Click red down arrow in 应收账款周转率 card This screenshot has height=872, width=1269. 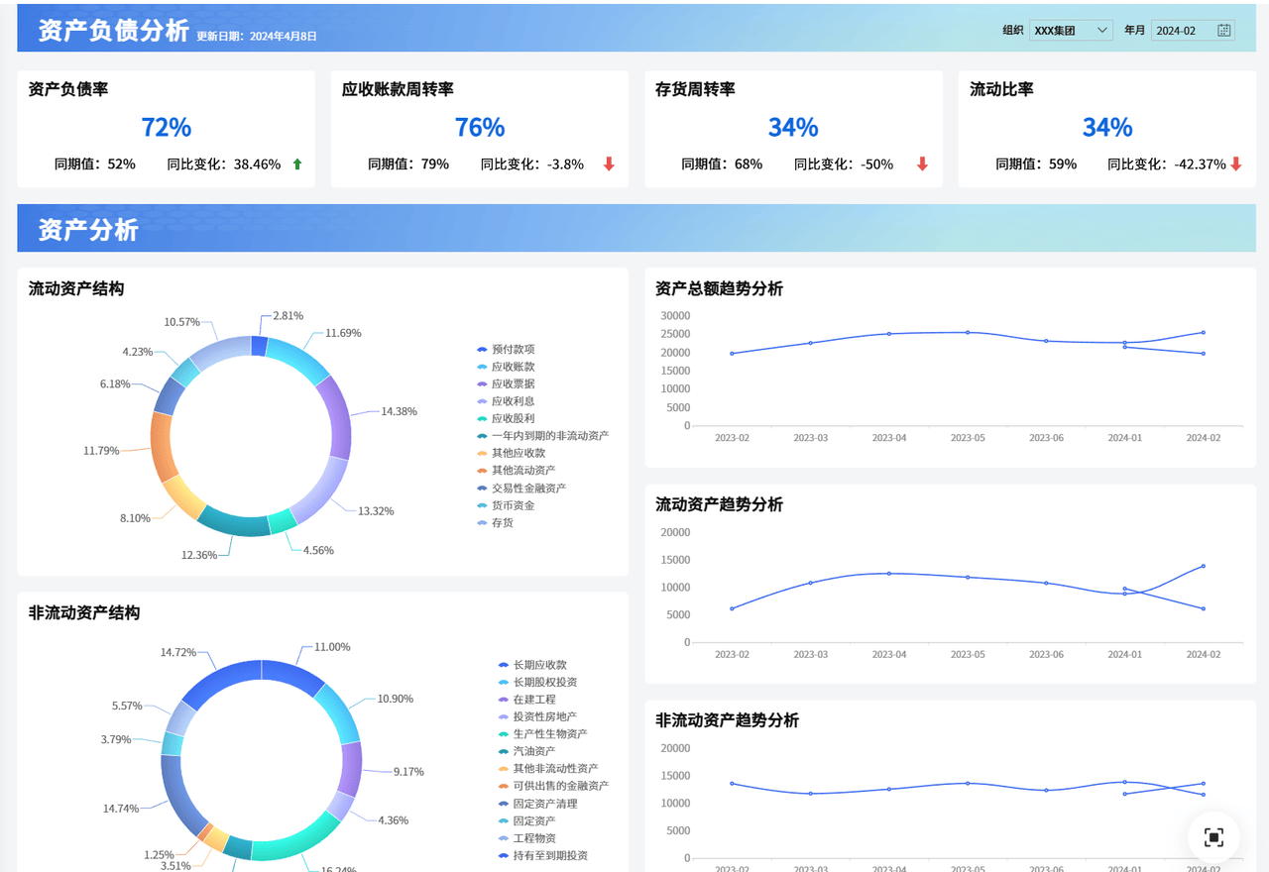tap(609, 164)
